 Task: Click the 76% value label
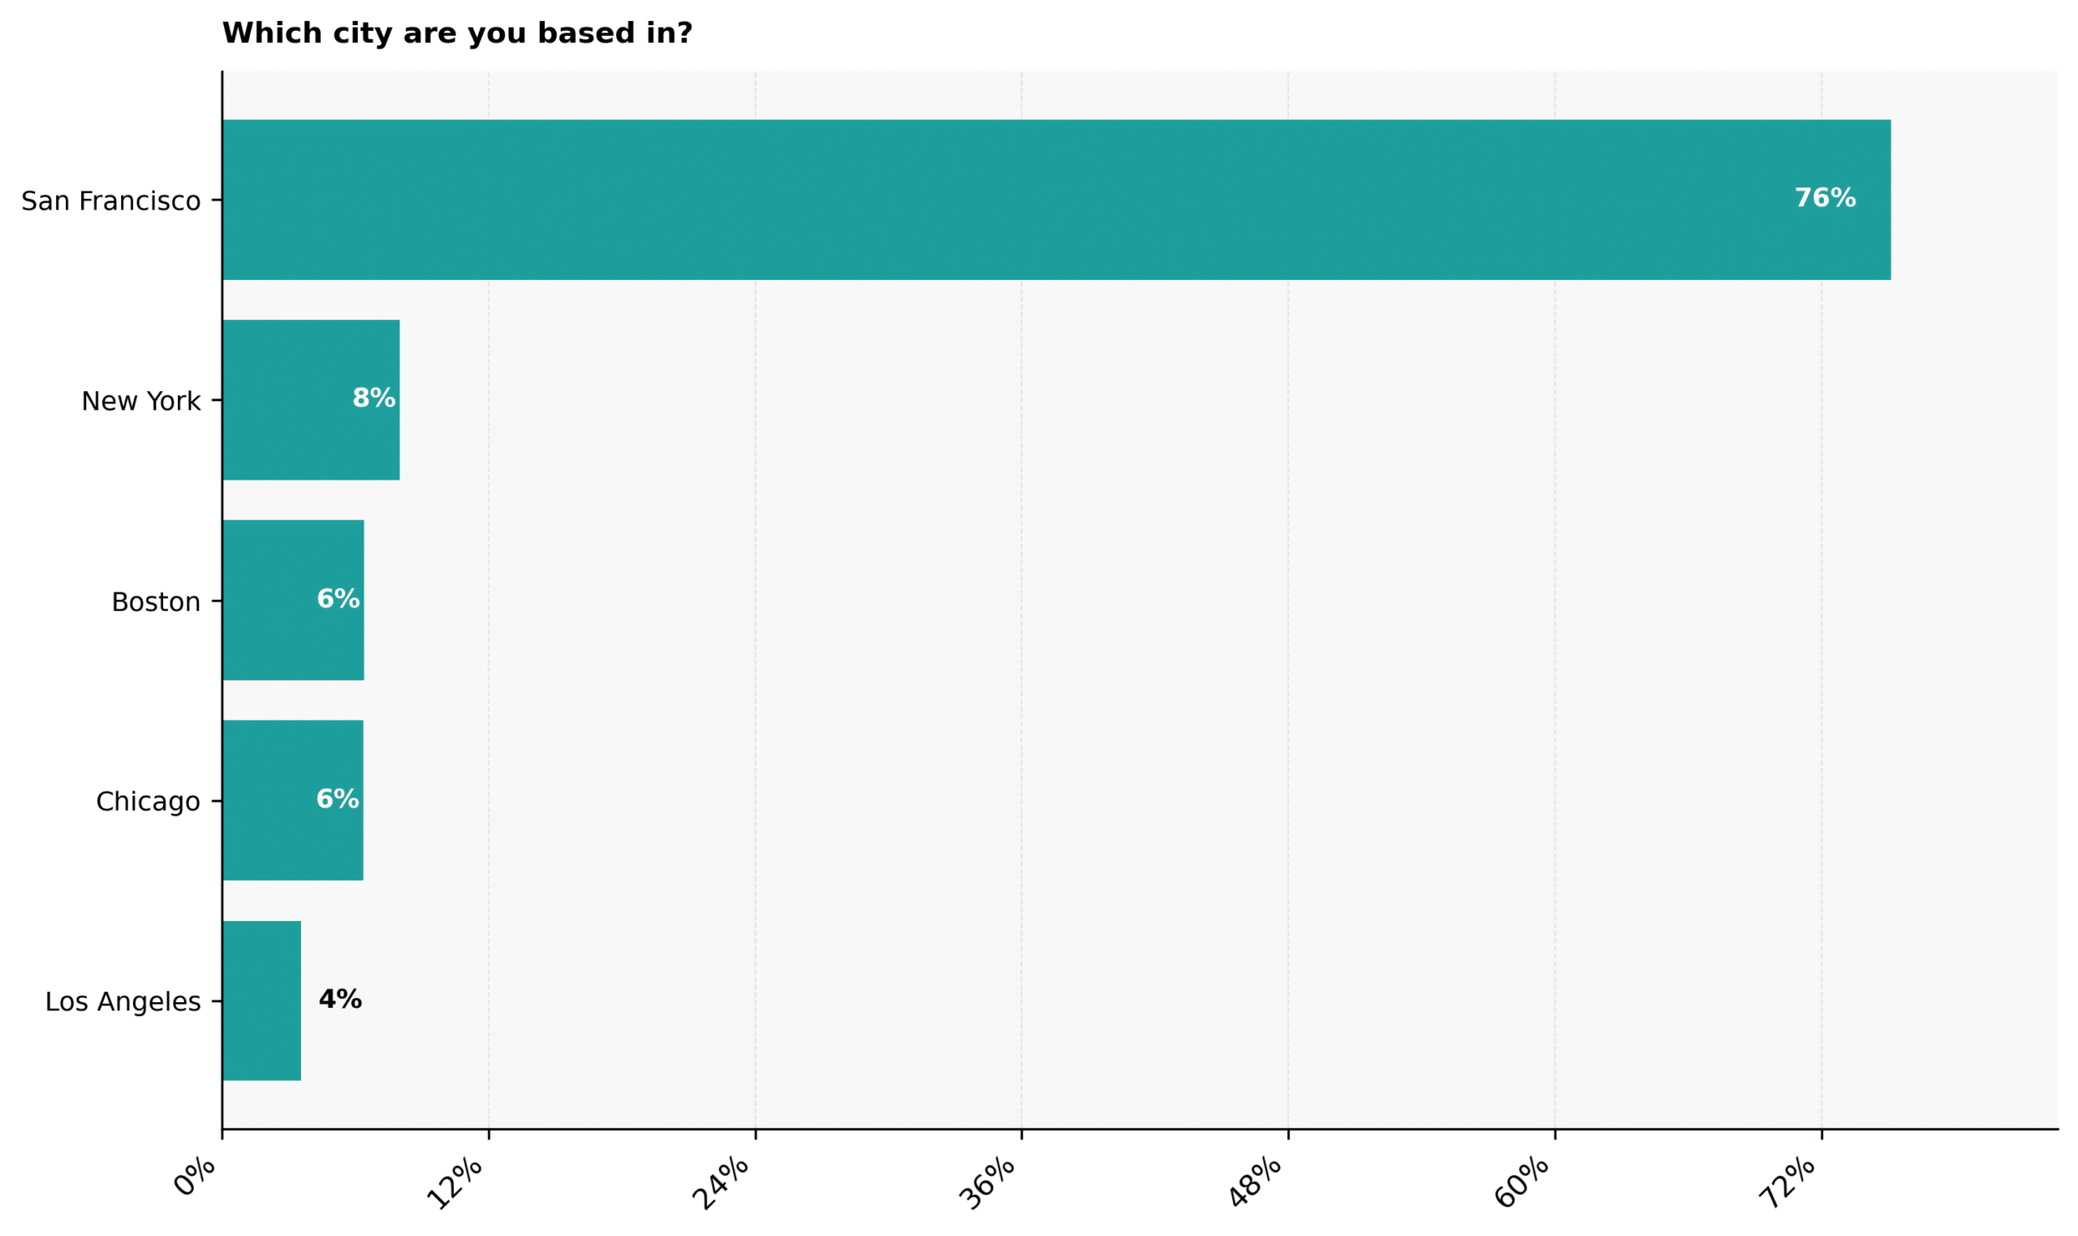click(x=1824, y=198)
